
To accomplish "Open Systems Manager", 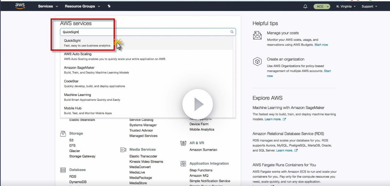I will [143, 125].
